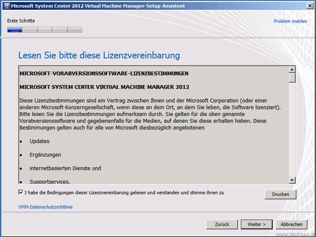Click the Updates bullet item

pyautogui.click(x=40, y=141)
